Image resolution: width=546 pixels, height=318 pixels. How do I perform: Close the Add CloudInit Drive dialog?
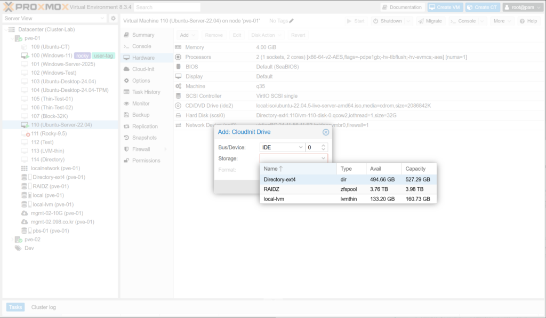pyautogui.click(x=326, y=132)
